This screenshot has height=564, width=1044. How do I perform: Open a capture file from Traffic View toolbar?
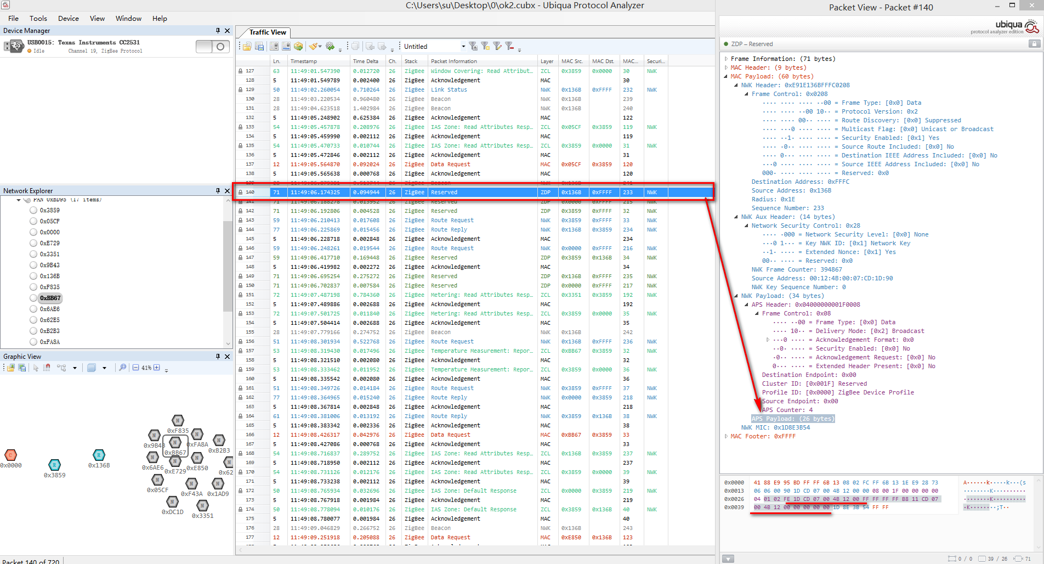[x=247, y=47]
